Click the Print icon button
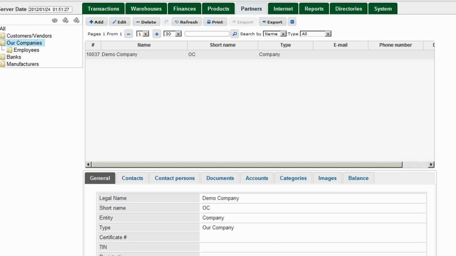 [215, 22]
